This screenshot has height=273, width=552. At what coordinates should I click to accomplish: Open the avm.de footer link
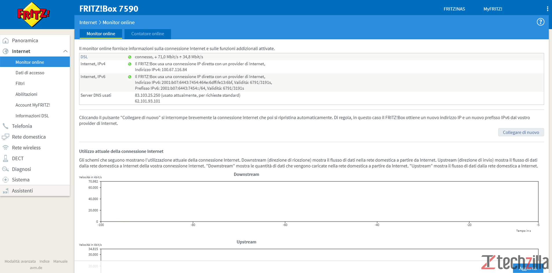[36, 268]
